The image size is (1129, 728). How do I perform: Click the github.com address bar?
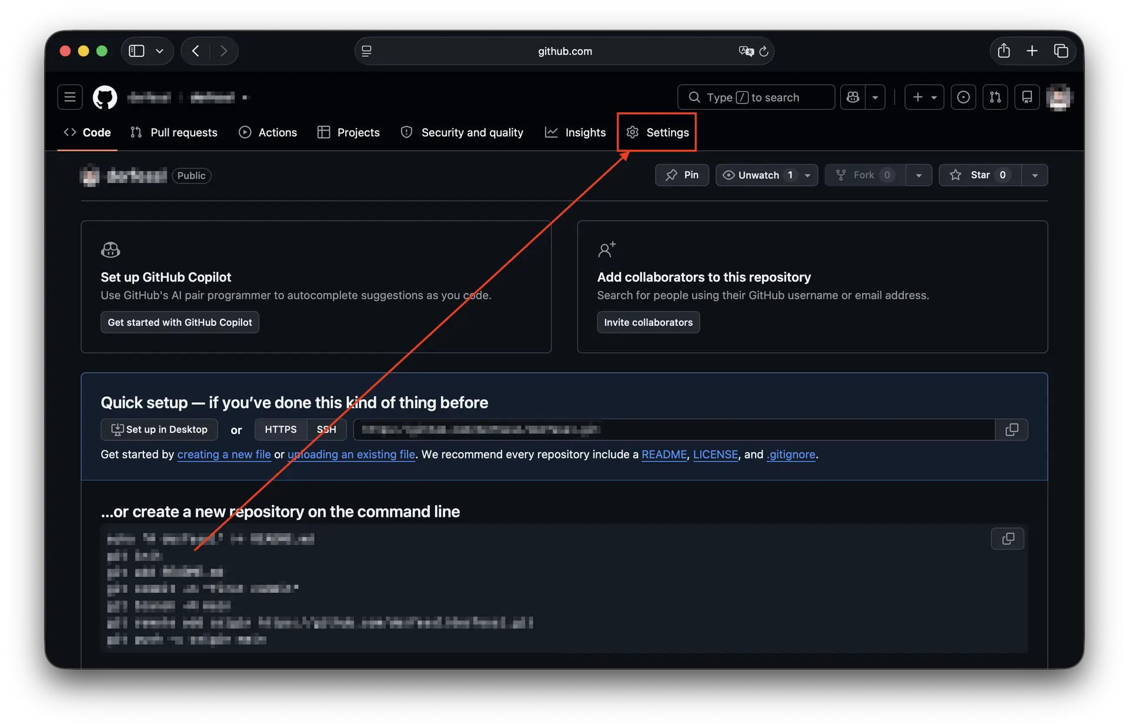(564, 51)
